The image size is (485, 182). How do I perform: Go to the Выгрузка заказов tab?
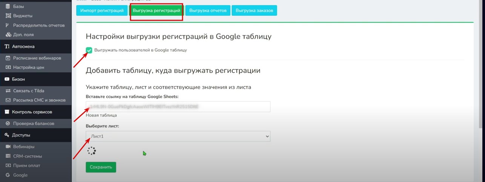pyautogui.click(x=254, y=11)
